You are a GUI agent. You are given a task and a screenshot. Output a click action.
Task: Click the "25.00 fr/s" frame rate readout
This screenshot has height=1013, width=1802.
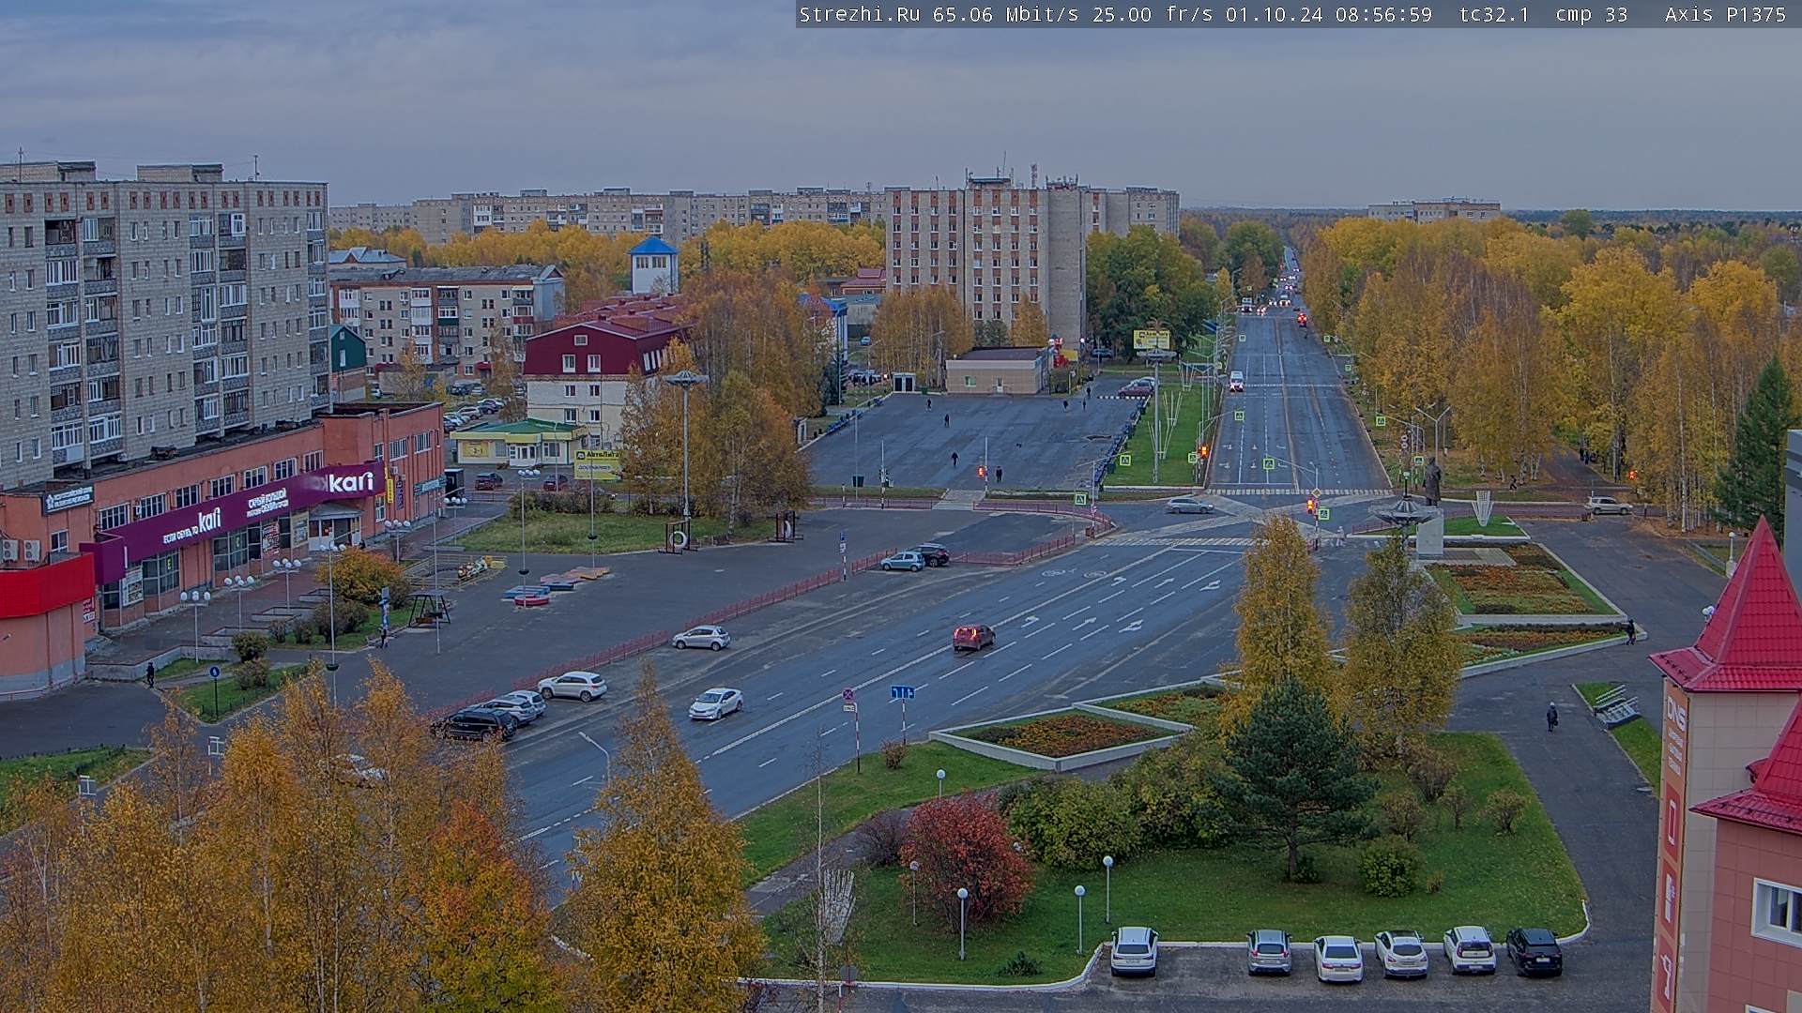[1153, 14]
